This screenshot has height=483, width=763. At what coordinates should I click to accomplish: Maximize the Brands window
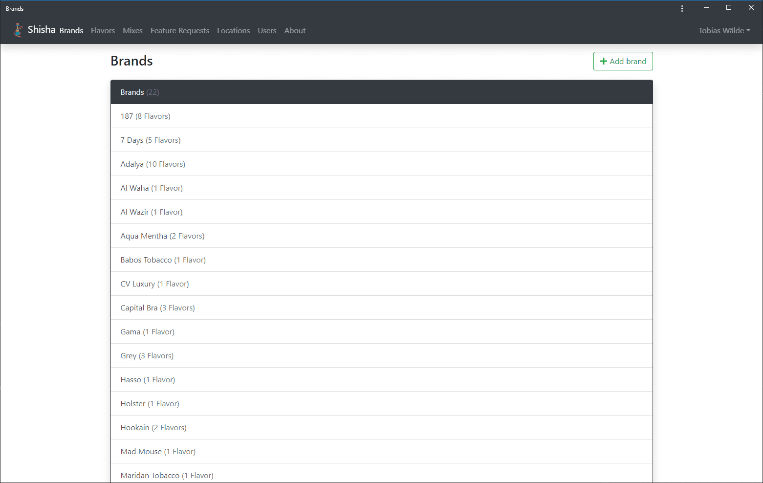(x=729, y=7)
